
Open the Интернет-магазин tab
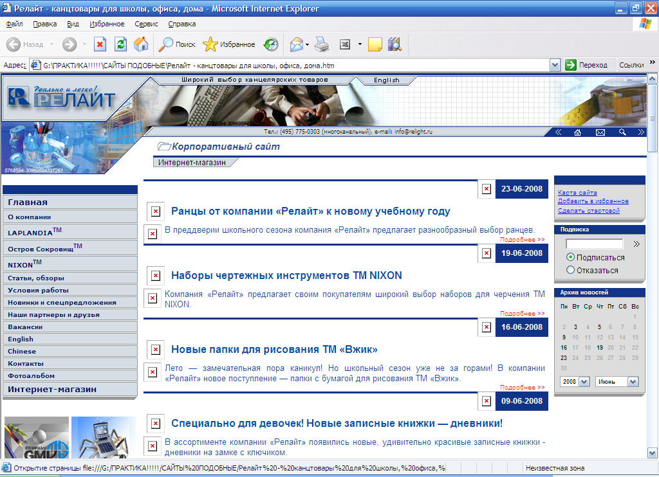(192, 163)
